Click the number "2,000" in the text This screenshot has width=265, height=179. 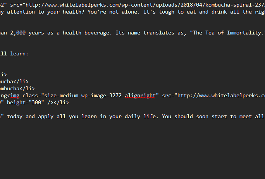[18, 33]
